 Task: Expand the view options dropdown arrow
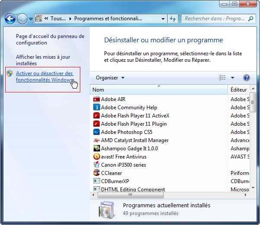(233, 78)
